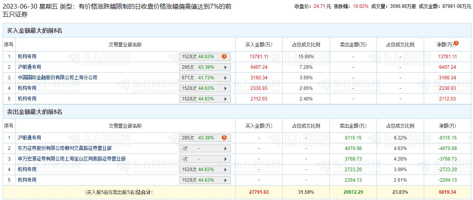
Task: Expand 1528次 44.63% box in fifth seller row
Action: pyautogui.click(x=205, y=180)
